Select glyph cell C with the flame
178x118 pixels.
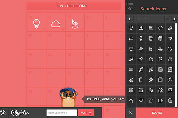[x=75, y=22]
